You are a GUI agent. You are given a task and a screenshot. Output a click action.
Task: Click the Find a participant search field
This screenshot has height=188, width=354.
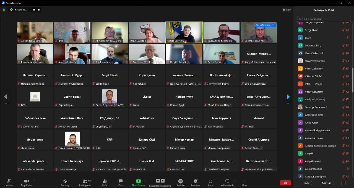pyautogui.click(x=324, y=19)
